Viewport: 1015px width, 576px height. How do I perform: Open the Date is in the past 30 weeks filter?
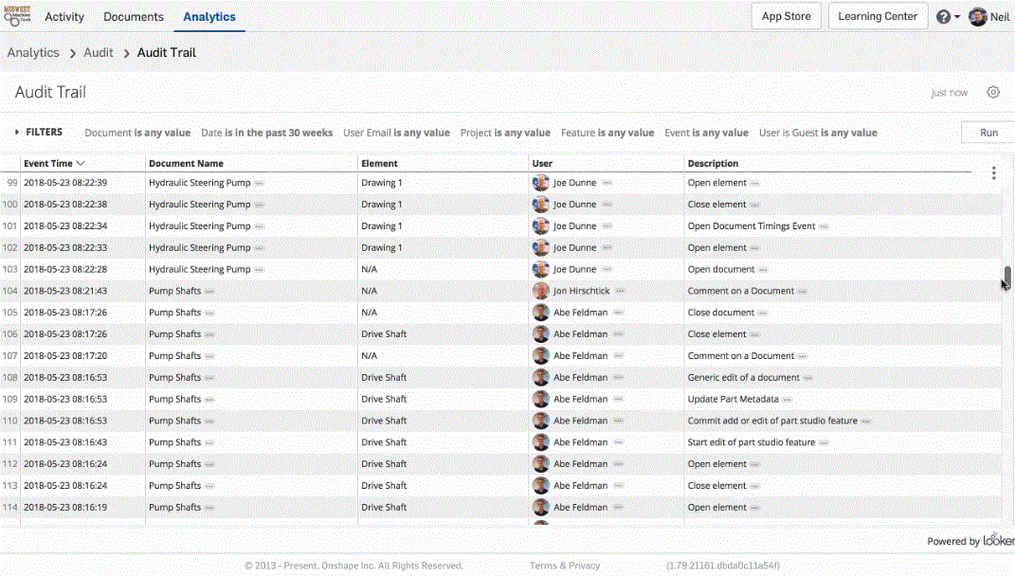click(266, 134)
